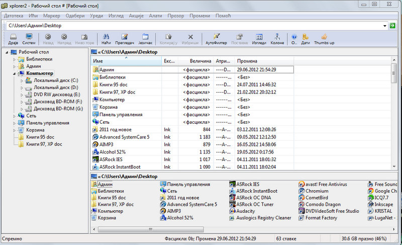Select ASRock OC Tuner shortcut
The width and height of the screenshot is (402, 245).
coord(252,204)
